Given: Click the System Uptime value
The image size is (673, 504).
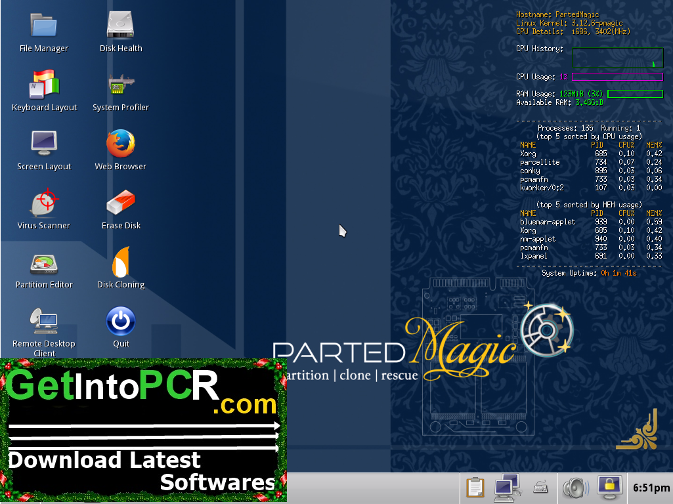Looking at the screenshot, I should pyautogui.click(x=619, y=273).
